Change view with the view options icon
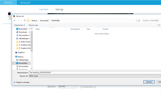Screen dimensions: 161x102 point(159,25)
